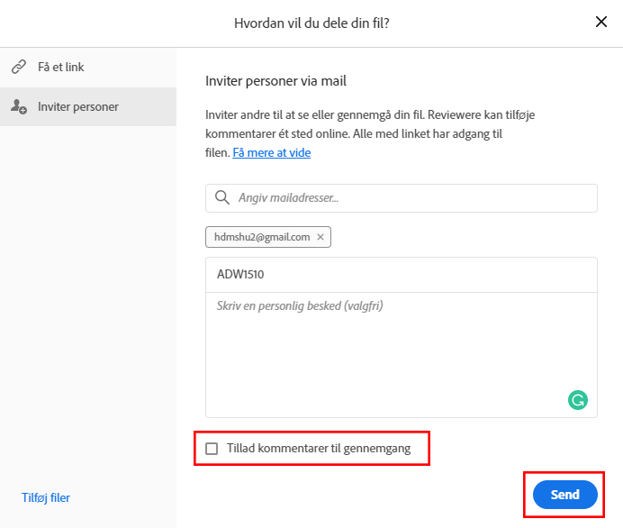Click the add-person icon beside Inviter personer
Image resolution: width=623 pixels, height=528 pixels.
pyautogui.click(x=18, y=106)
